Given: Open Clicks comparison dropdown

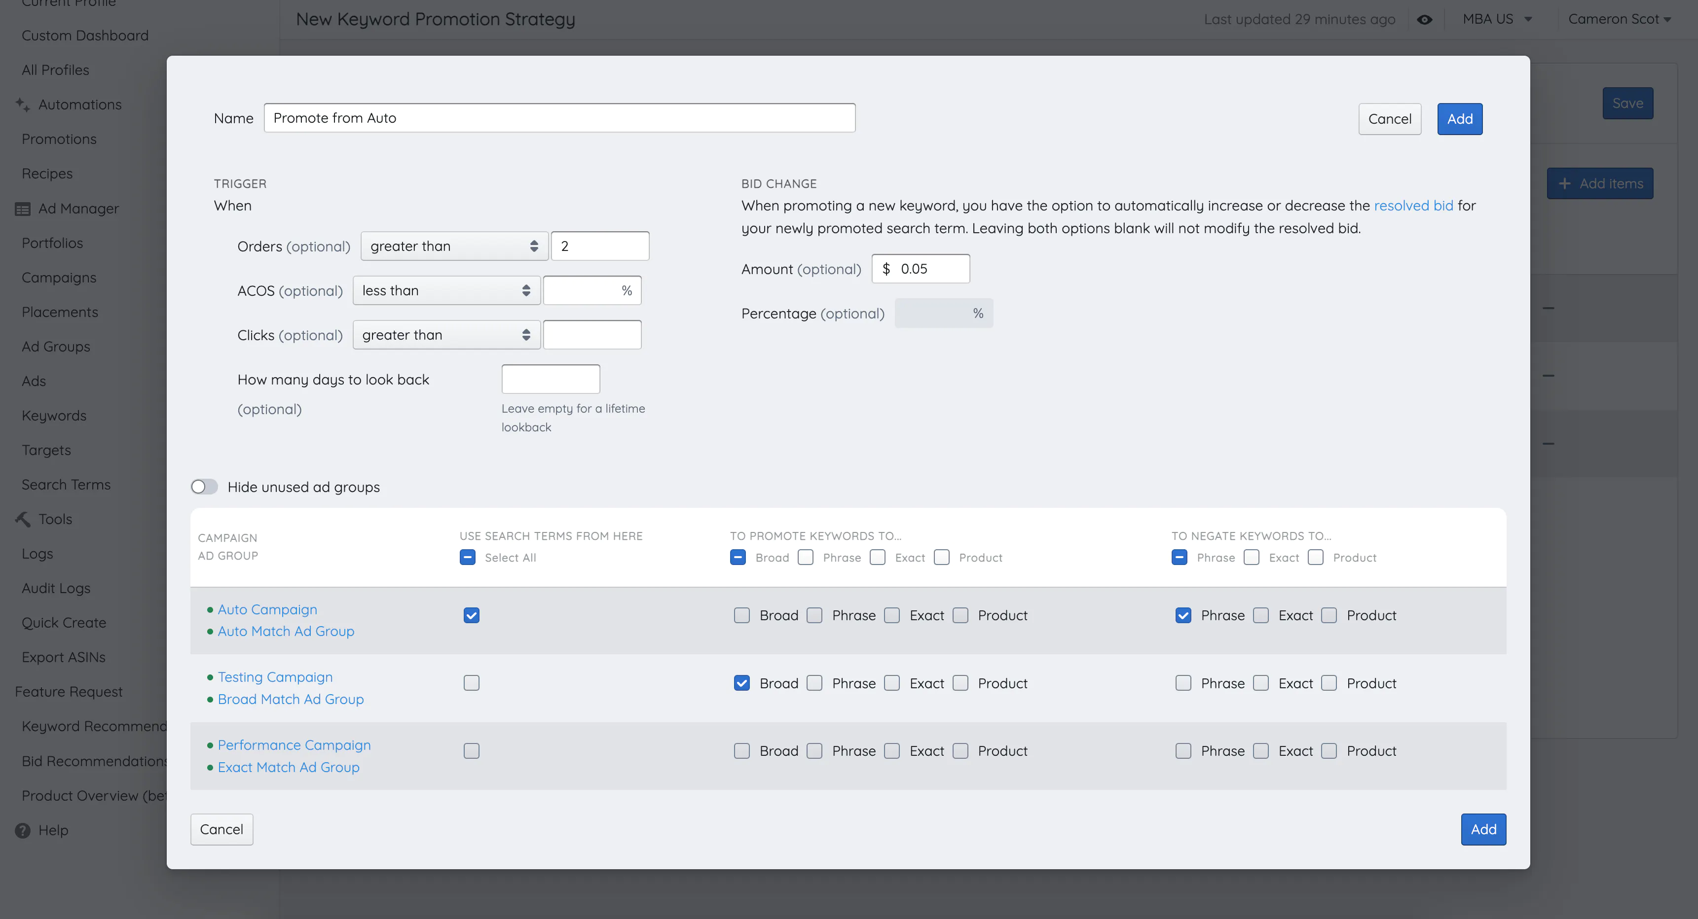Looking at the screenshot, I should [x=446, y=335].
